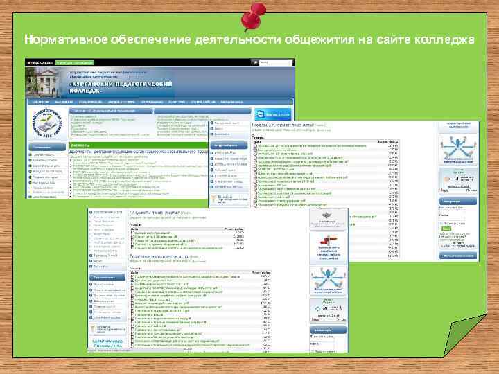Click the red signpost banner on the dormitory documents page
The width and height of the screenshot is (499, 374).
tap(328, 248)
